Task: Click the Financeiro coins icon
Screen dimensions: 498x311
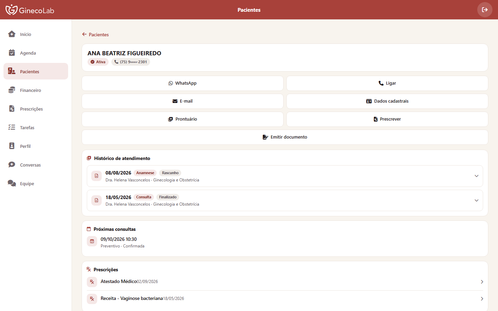Action: pyautogui.click(x=12, y=90)
